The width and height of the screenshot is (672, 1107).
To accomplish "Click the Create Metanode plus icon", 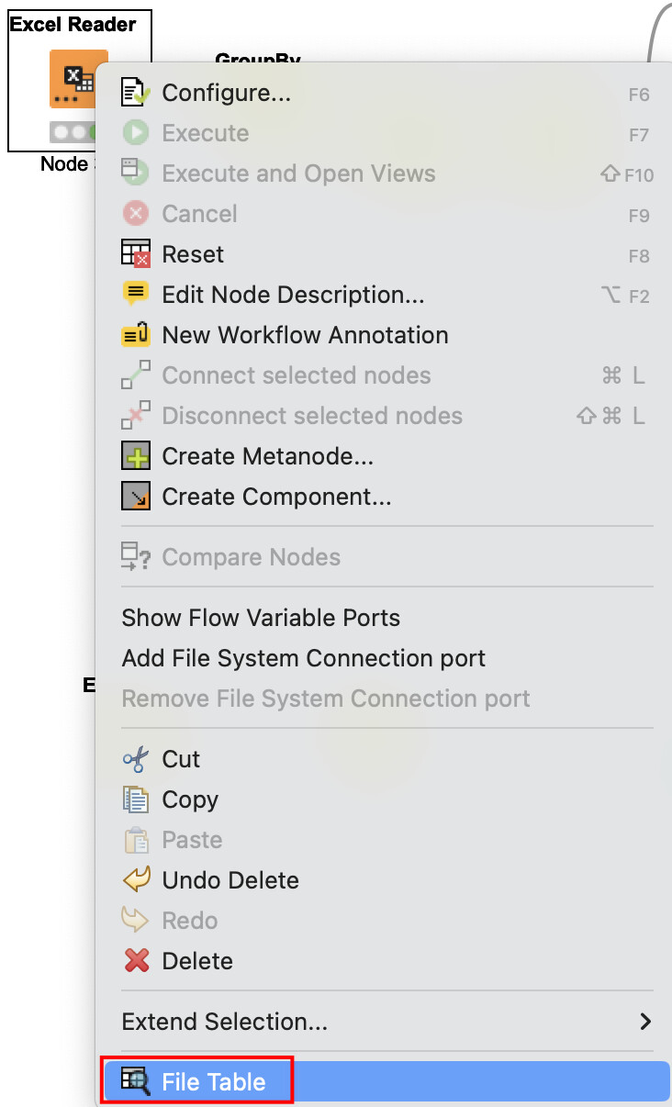I will 135,456.
